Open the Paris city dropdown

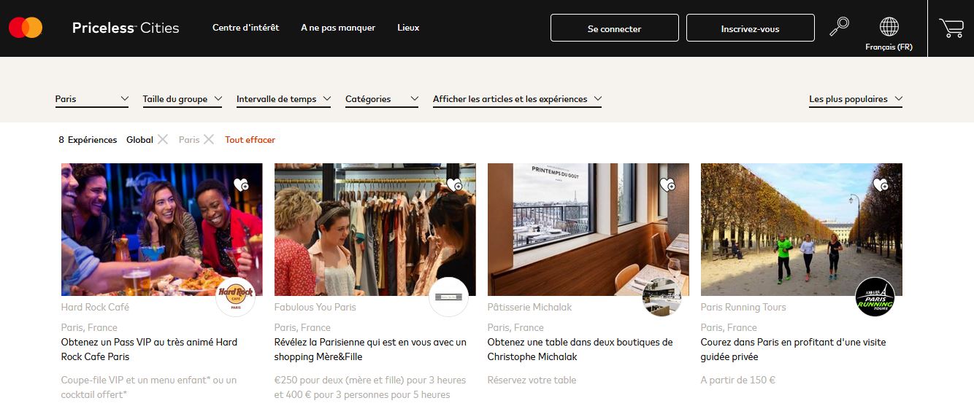tap(92, 99)
